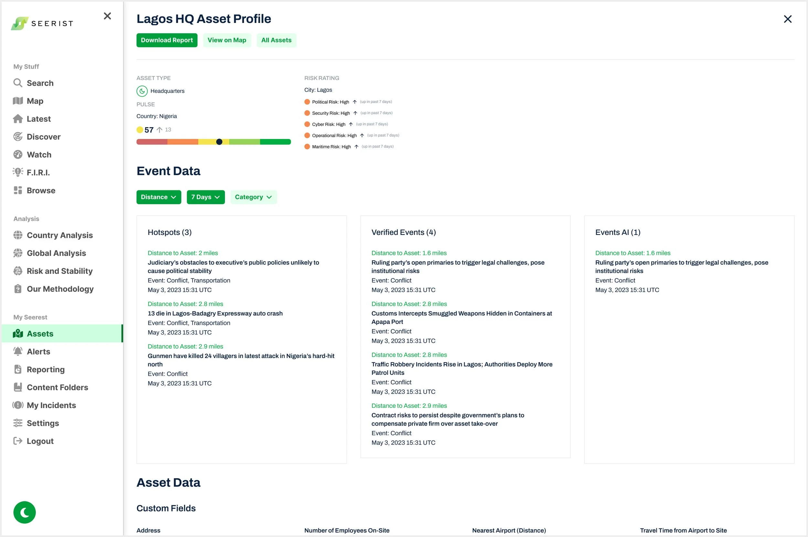Open the Map icon in sidebar

coord(18,101)
